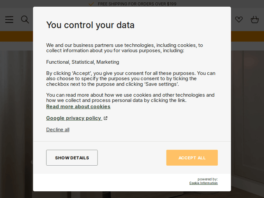Expand cookie options with Show Details
The height and width of the screenshot is (198, 264).
point(72,158)
